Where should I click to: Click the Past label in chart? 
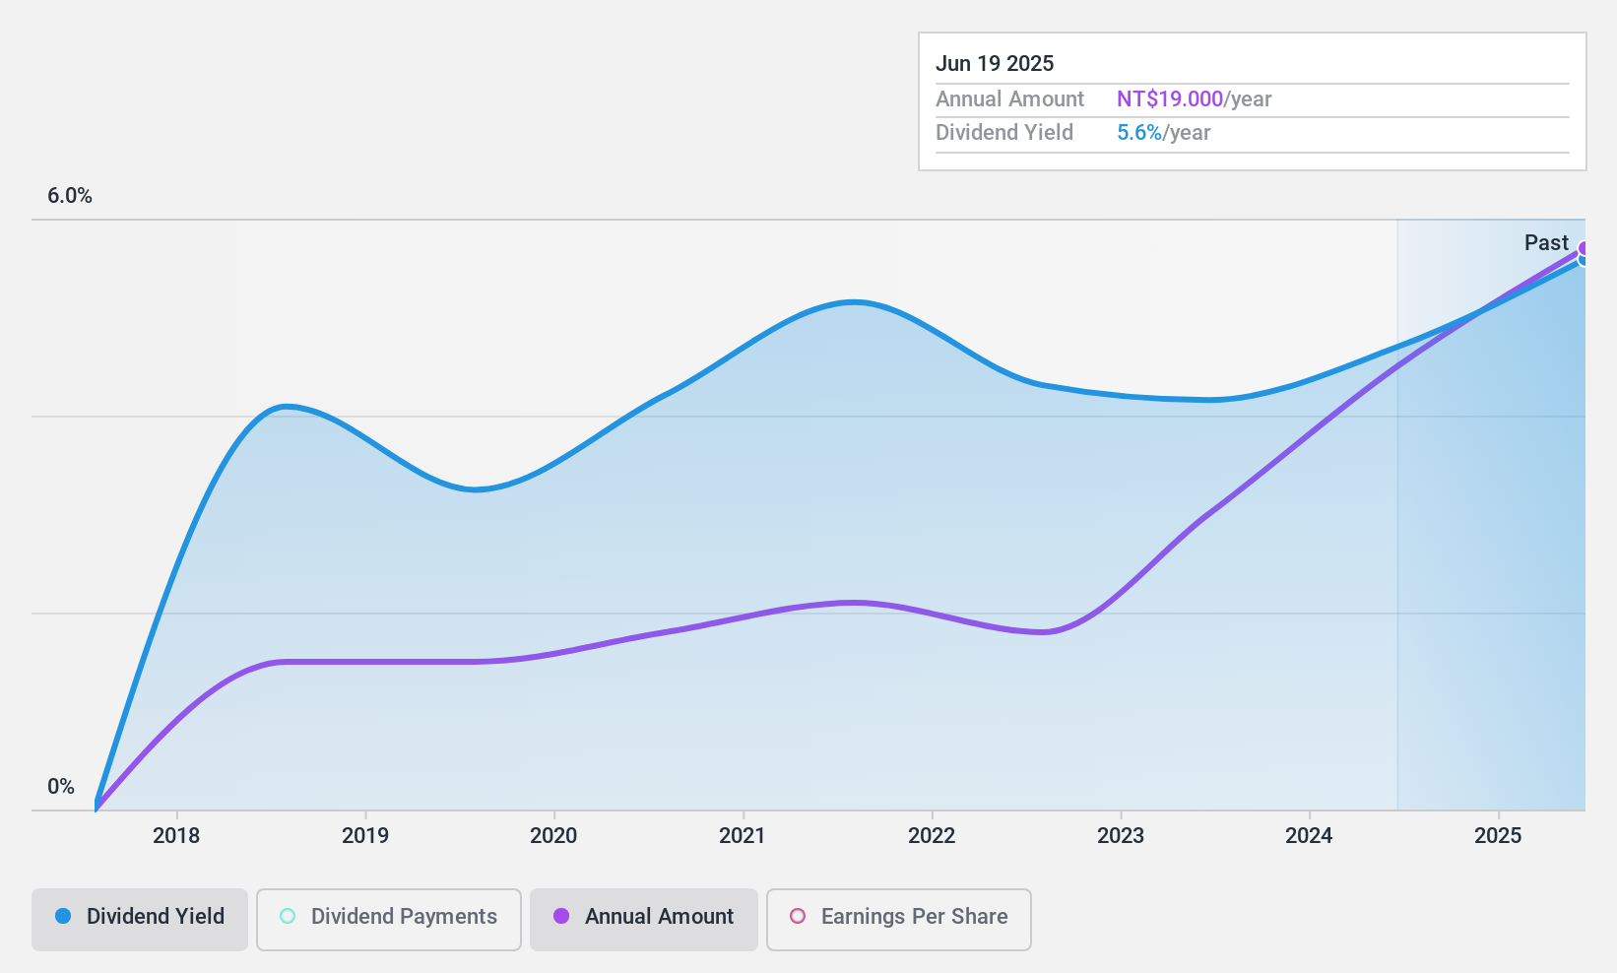pyautogui.click(x=1546, y=242)
